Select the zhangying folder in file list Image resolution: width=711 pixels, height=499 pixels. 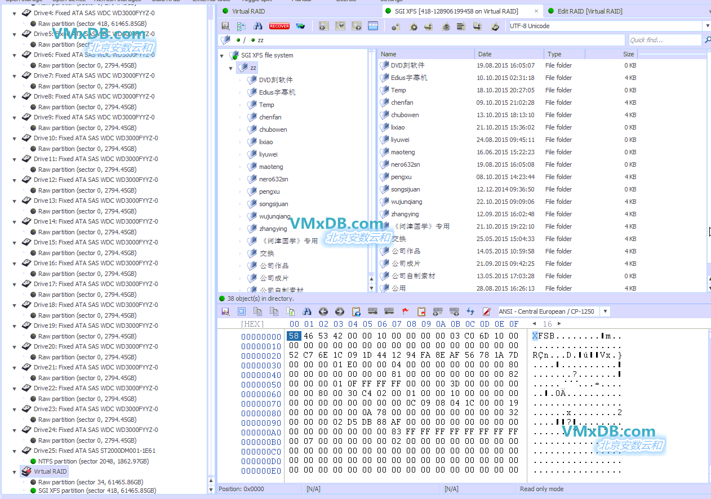coord(405,214)
